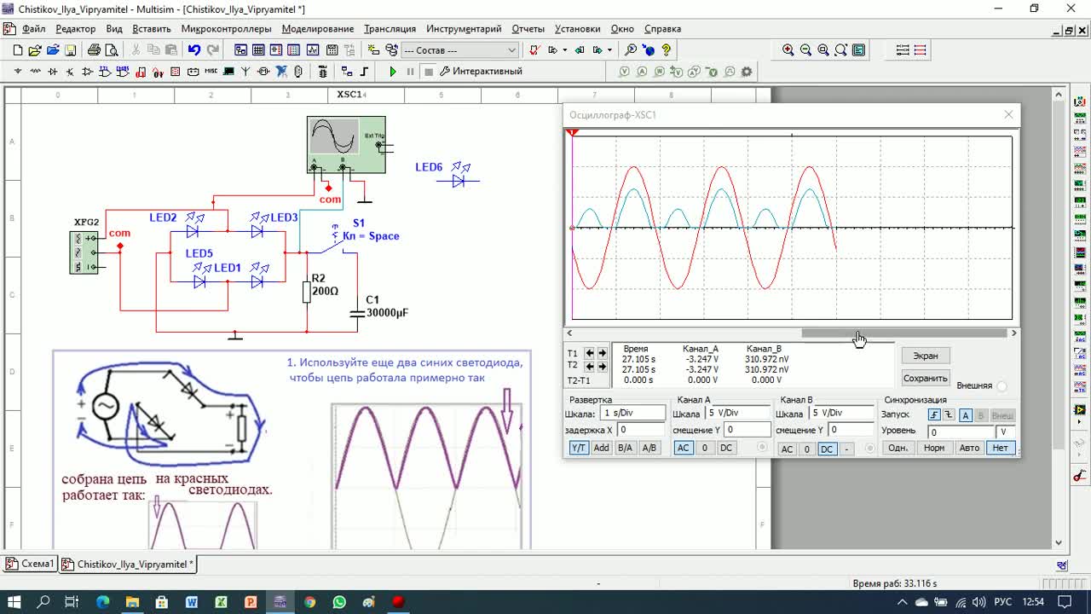This screenshot has height=614, width=1091.
Task: Create a new design file
Action: pyautogui.click(x=17, y=49)
